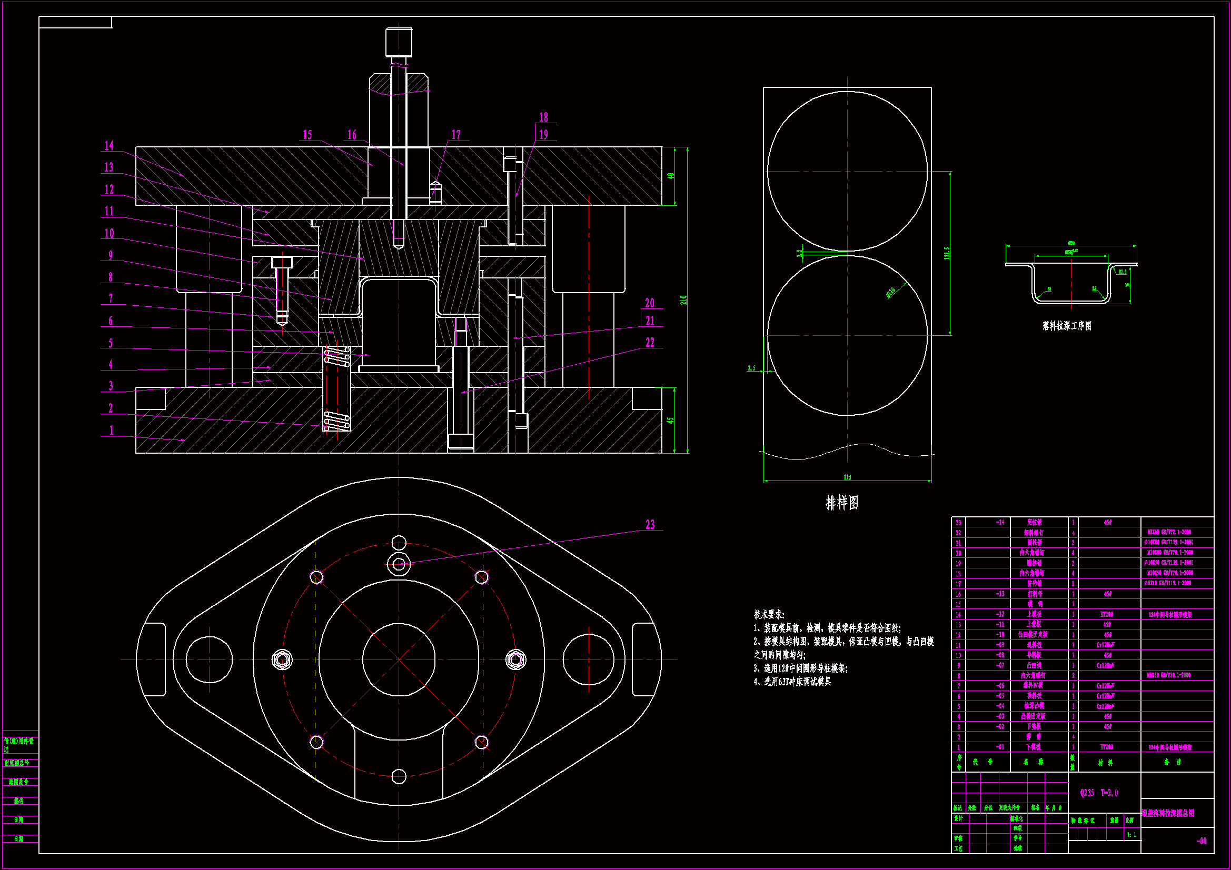This screenshot has height=870, width=1231.
Task: Click part callout number 14
Action: pyautogui.click(x=109, y=146)
